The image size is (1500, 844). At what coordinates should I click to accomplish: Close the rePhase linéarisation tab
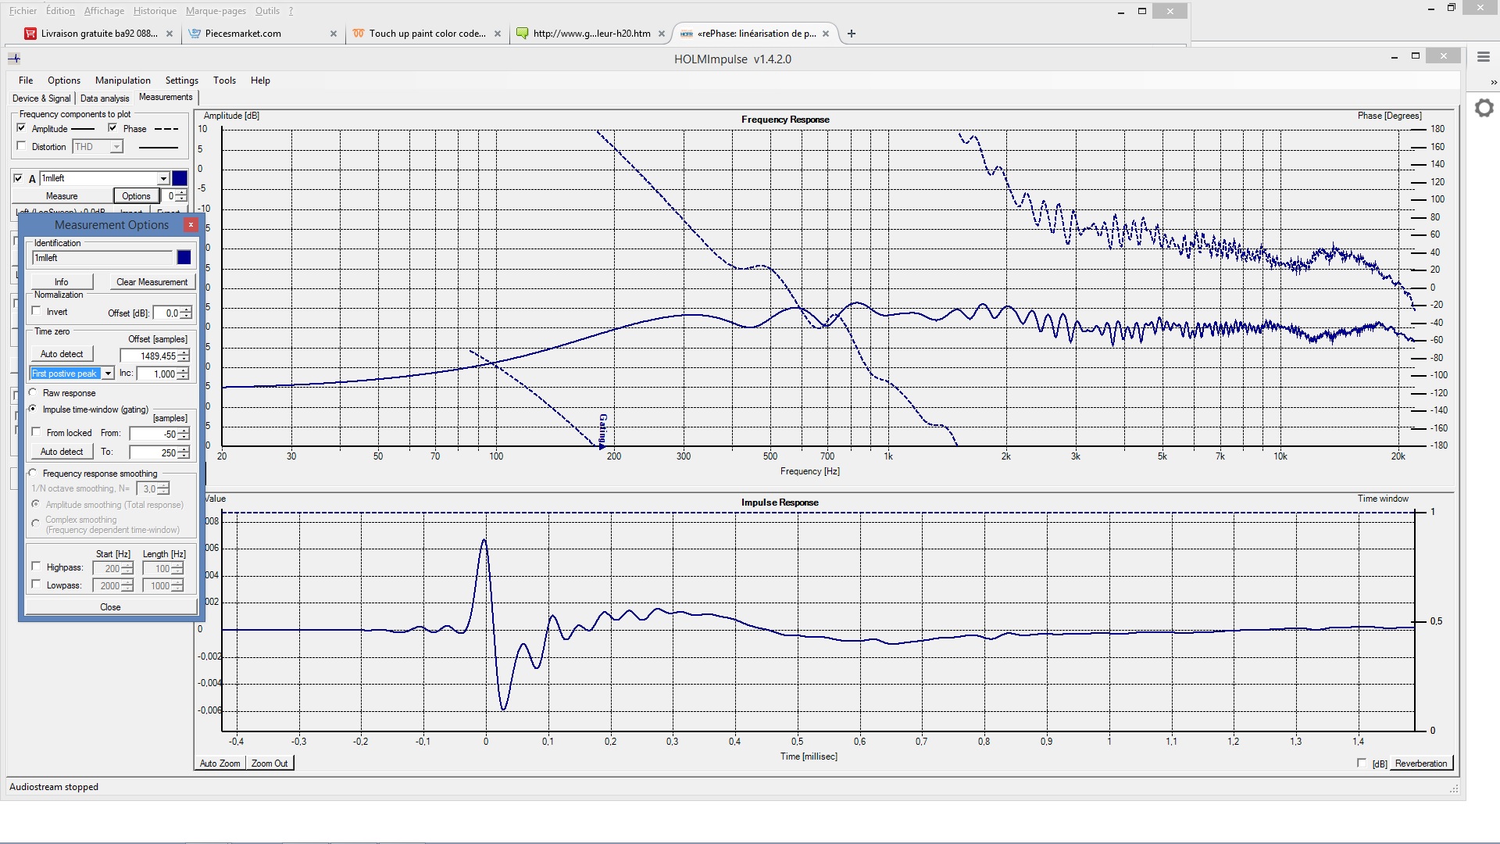pyautogui.click(x=826, y=34)
